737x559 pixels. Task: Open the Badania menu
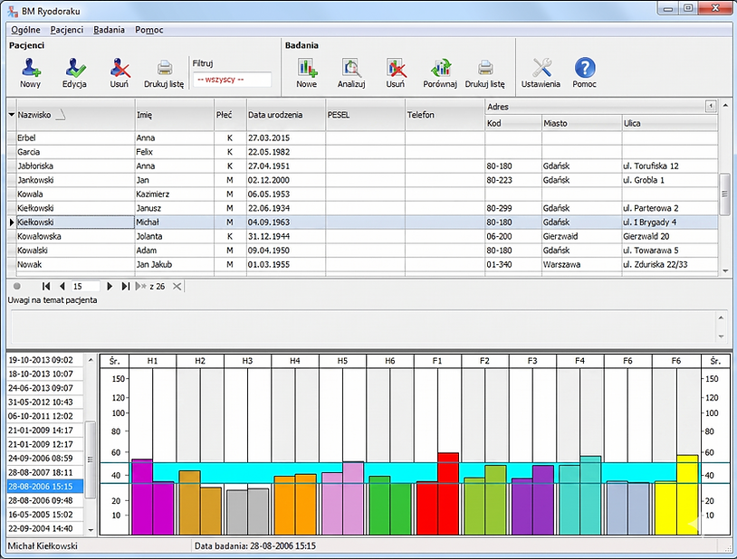point(109,30)
